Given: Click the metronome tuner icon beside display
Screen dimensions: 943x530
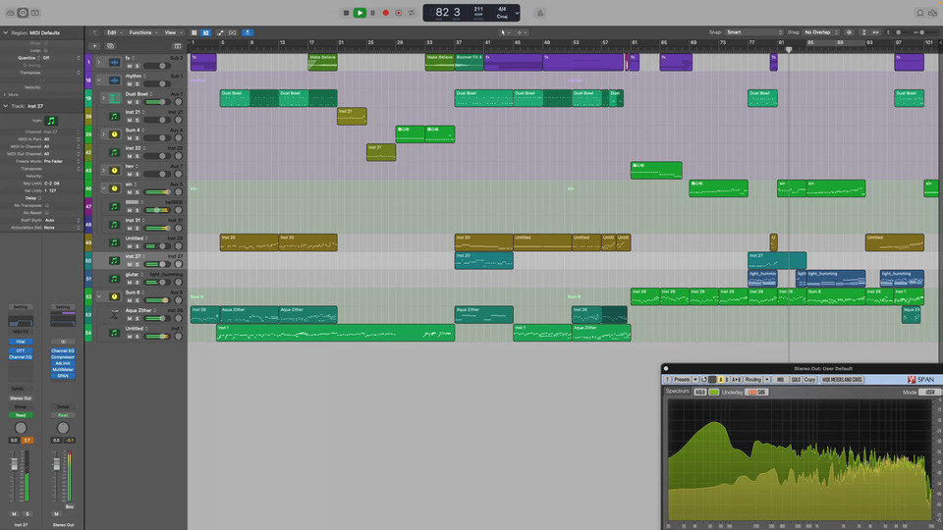Looking at the screenshot, I should coord(540,13).
